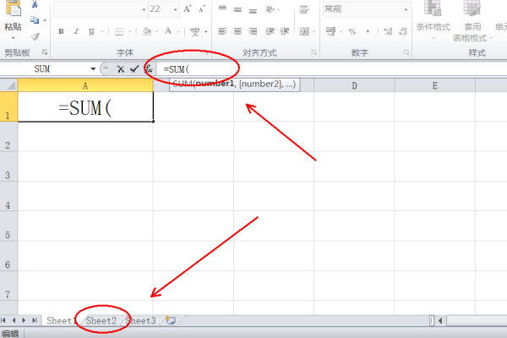
Task: Jump to first sheet with navigation arrow
Action: [3, 320]
